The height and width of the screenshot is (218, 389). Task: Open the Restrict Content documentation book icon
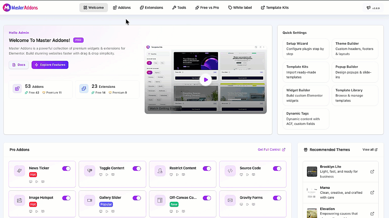(x=183, y=175)
